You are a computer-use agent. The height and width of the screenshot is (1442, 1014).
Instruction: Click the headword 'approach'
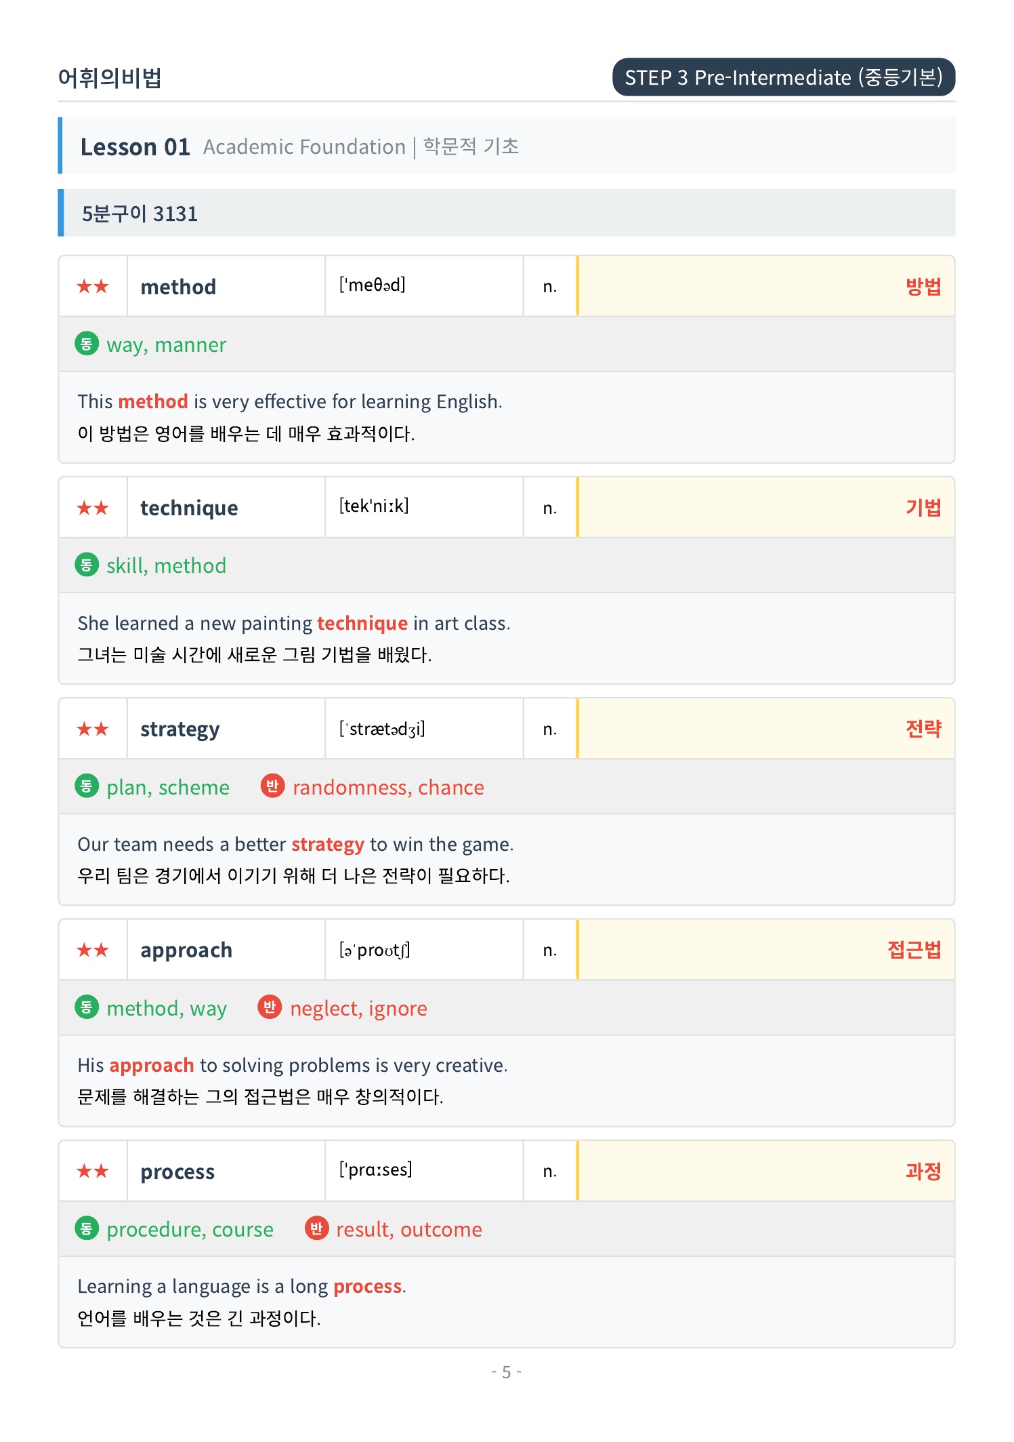[x=186, y=950]
